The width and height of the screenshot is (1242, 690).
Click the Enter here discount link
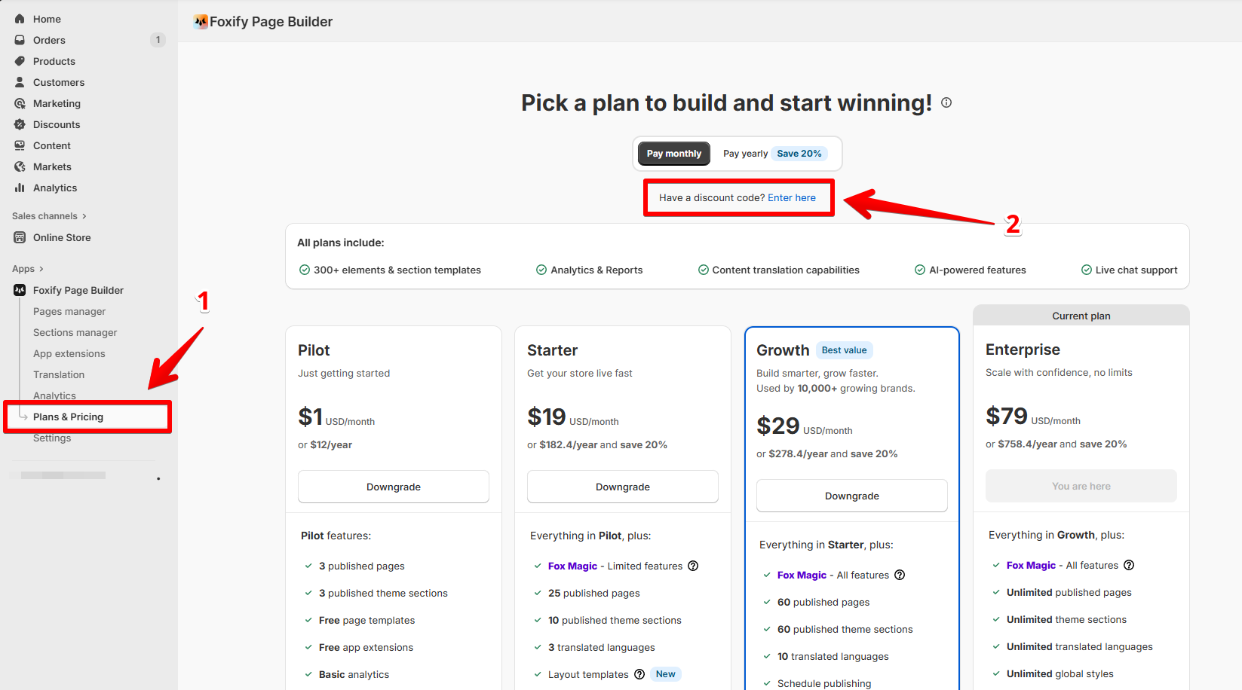792,197
